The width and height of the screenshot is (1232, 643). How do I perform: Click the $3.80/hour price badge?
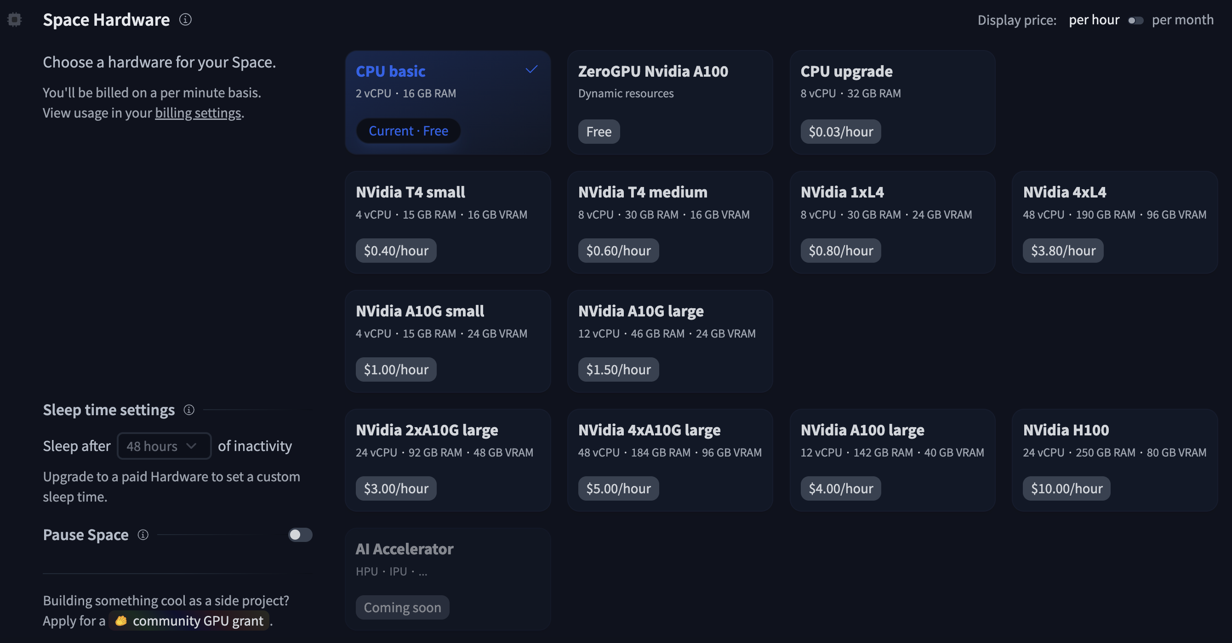1063,250
